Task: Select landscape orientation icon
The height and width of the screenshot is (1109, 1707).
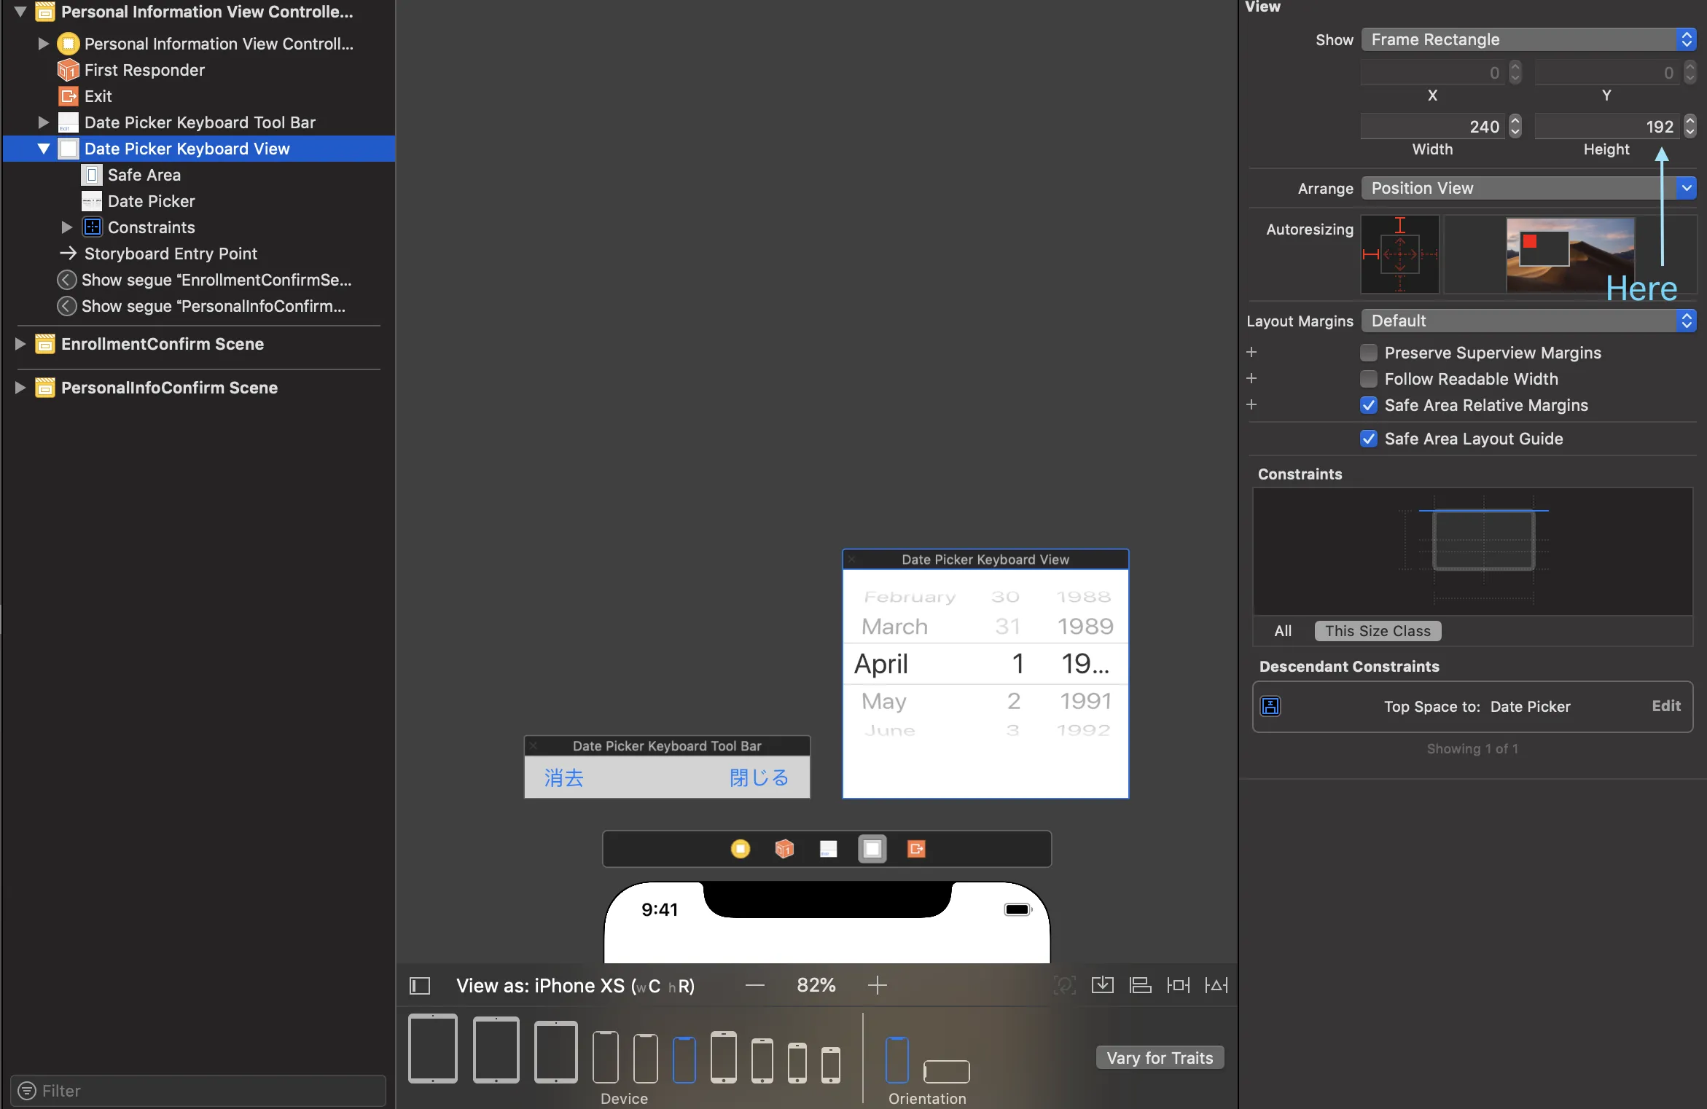Action: [946, 1071]
